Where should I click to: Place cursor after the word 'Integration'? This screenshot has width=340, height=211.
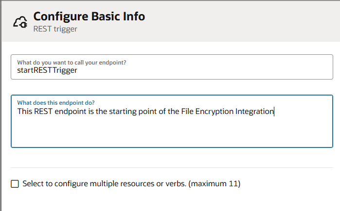click(274, 112)
